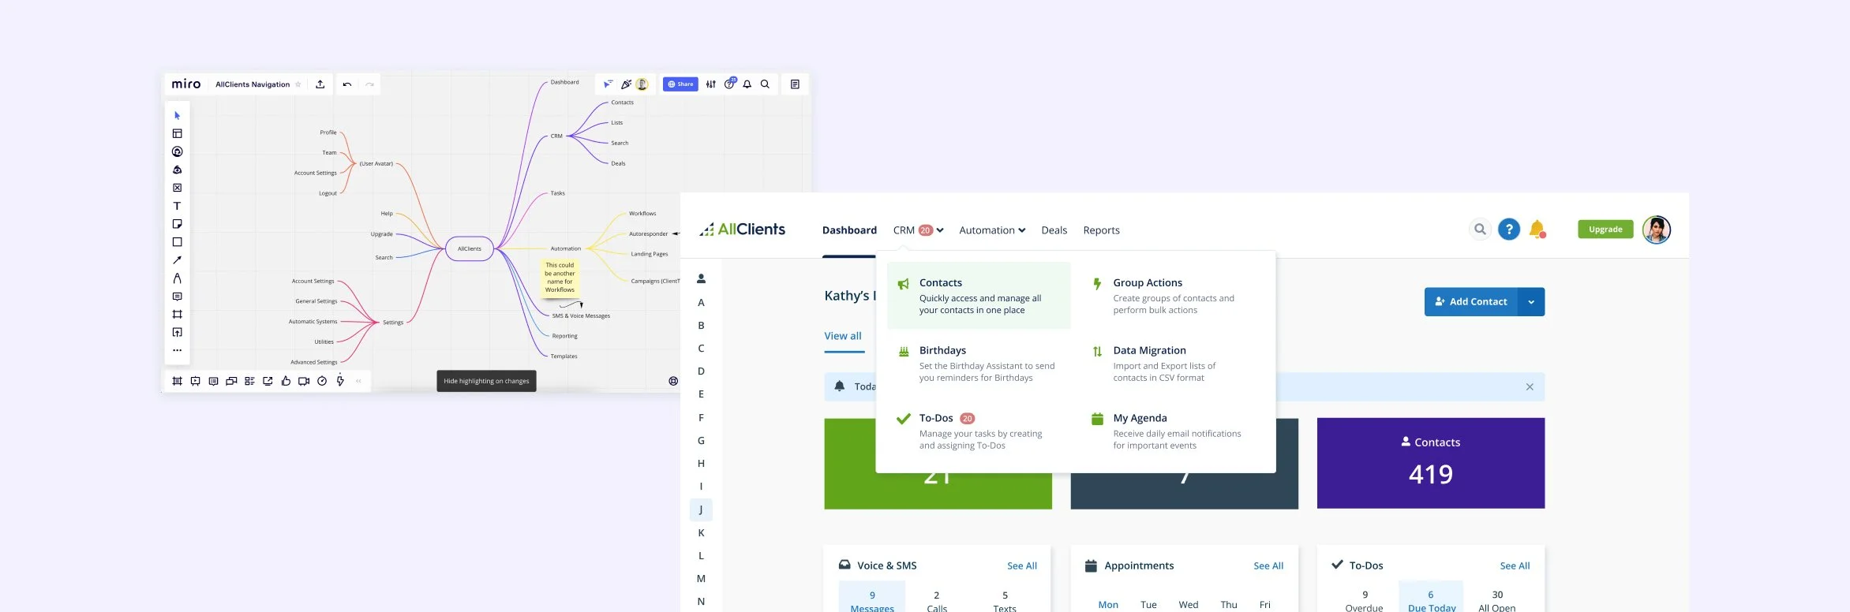The width and height of the screenshot is (1850, 612).
Task: Open the Reports menu item
Action: coord(1101,230)
